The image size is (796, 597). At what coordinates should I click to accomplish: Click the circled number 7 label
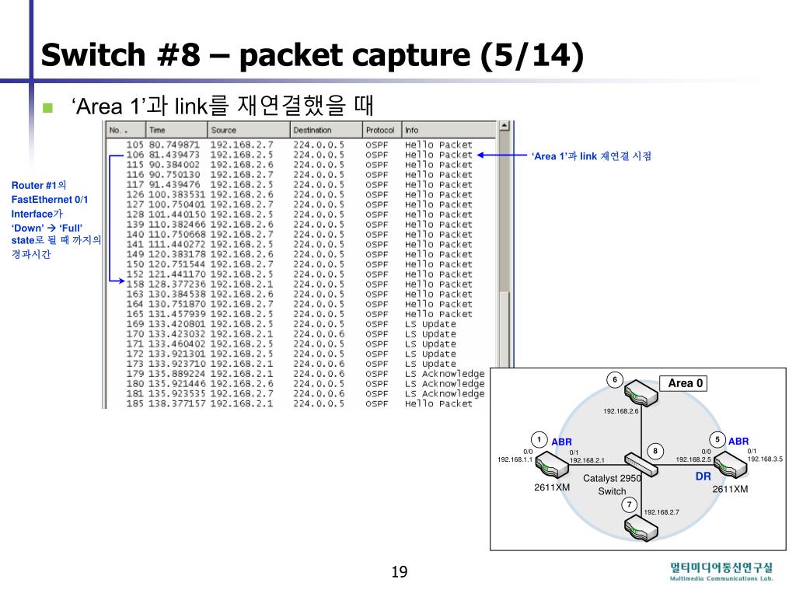click(630, 504)
